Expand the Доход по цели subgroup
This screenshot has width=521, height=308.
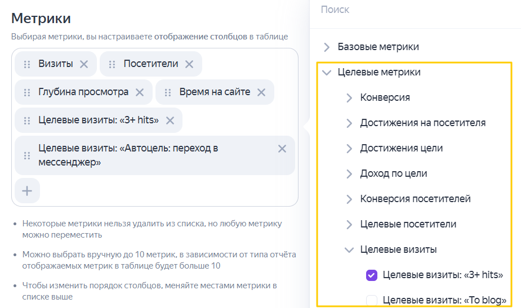pyautogui.click(x=349, y=174)
